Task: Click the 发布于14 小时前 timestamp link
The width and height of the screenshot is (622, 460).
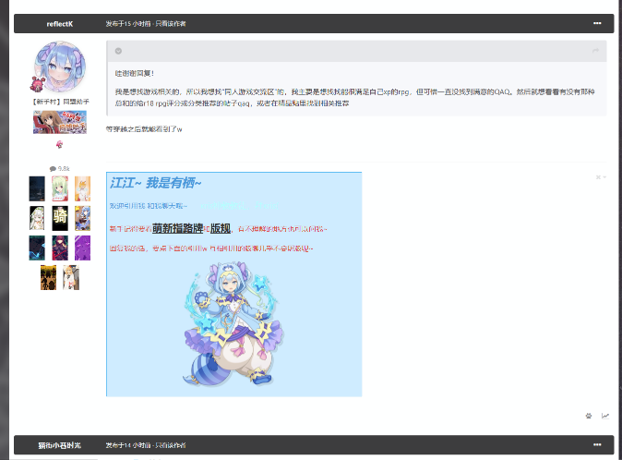Action: point(128,445)
